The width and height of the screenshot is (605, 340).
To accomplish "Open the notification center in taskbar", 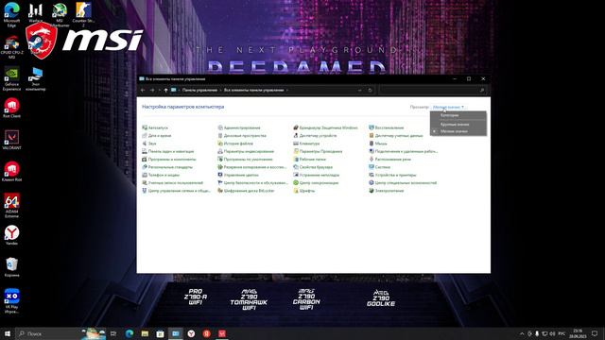I will coord(595,333).
